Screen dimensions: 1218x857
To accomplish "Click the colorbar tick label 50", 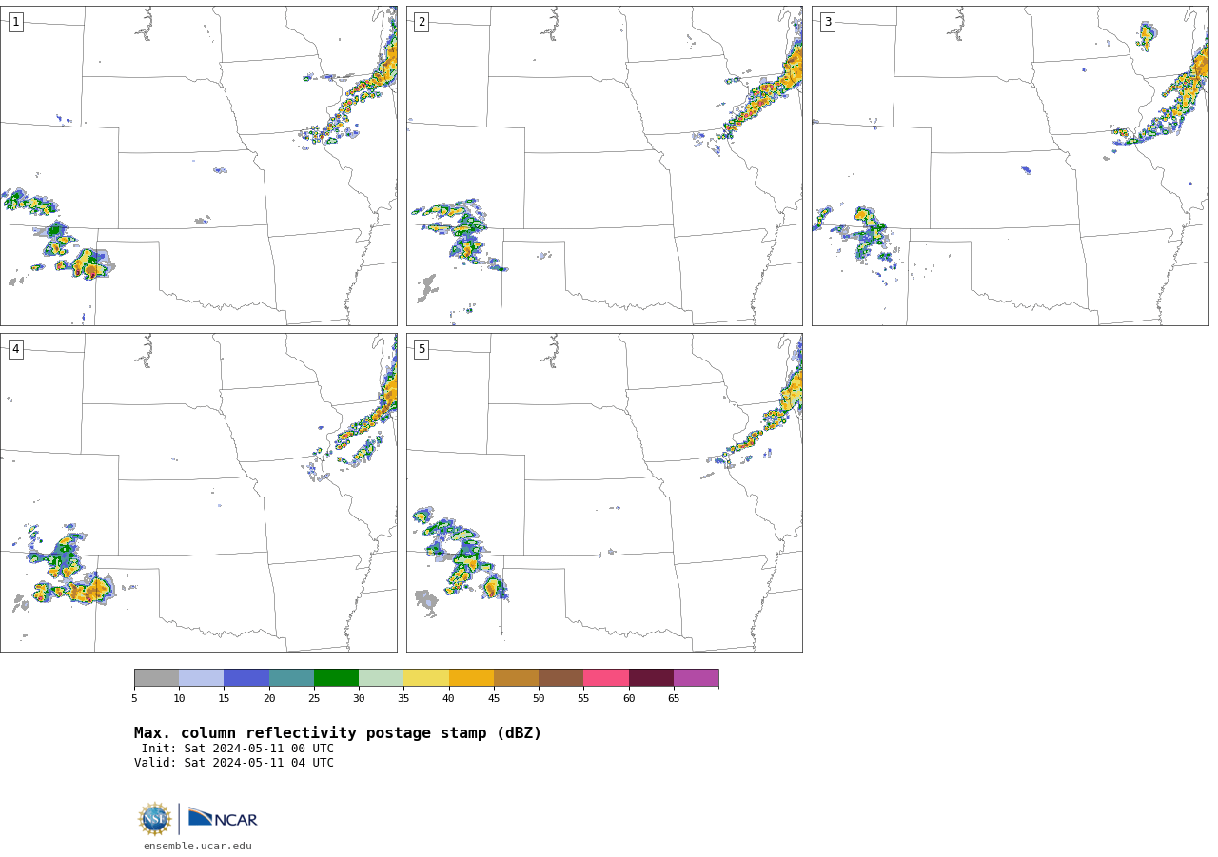I will (539, 699).
